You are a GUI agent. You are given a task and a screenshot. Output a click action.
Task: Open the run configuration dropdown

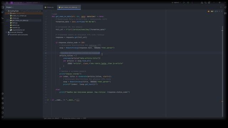[x=176, y=2]
